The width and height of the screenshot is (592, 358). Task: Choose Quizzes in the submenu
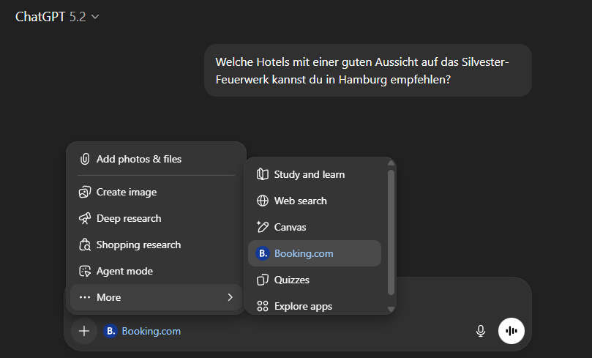coord(291,280)
